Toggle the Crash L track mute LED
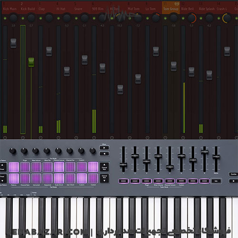This screenshot has height=238, width=238. click(219, 18)
